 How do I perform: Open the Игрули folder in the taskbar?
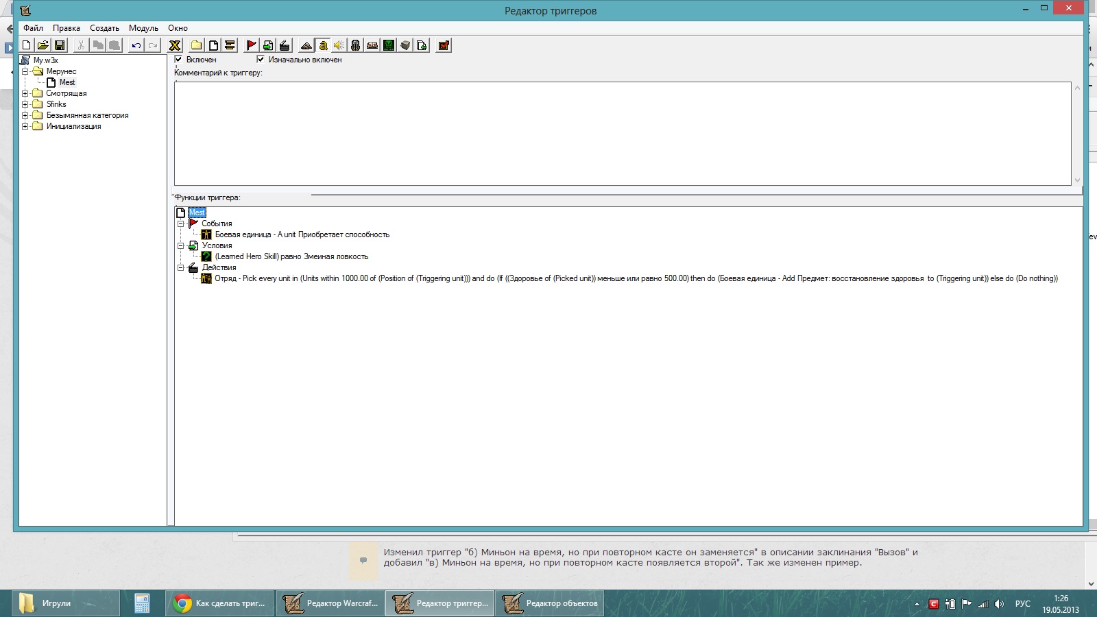tap(65, 603)
